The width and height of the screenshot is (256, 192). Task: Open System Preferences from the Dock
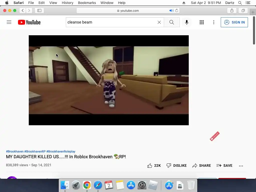142,185
